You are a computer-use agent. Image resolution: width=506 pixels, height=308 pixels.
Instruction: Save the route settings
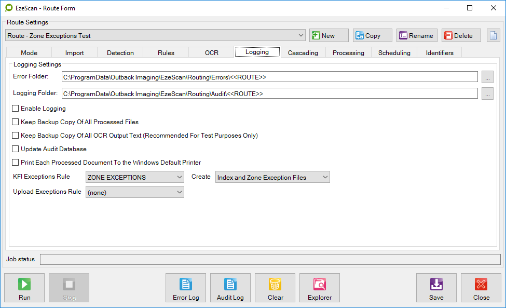pos(436,288)
